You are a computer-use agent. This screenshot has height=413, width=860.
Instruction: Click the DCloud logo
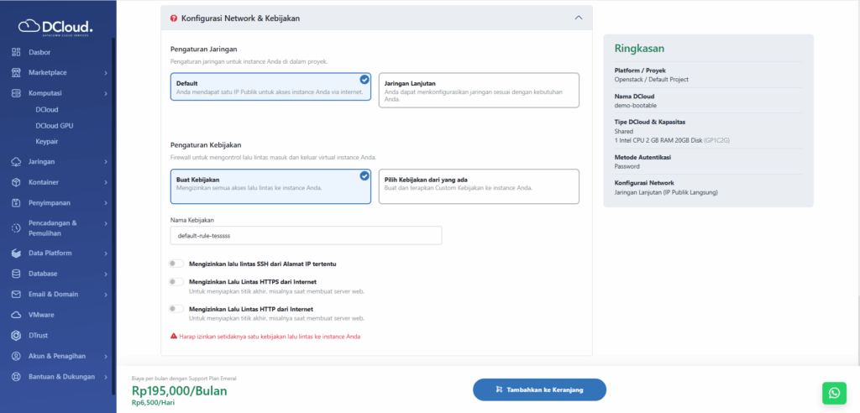55,27
